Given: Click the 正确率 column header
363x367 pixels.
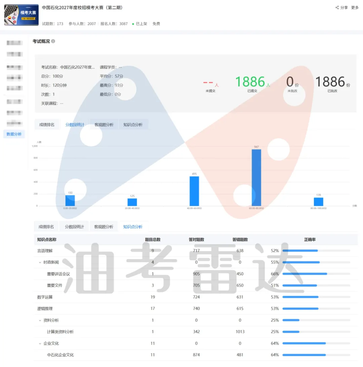Looking at the screenshot, I should 310,240.
